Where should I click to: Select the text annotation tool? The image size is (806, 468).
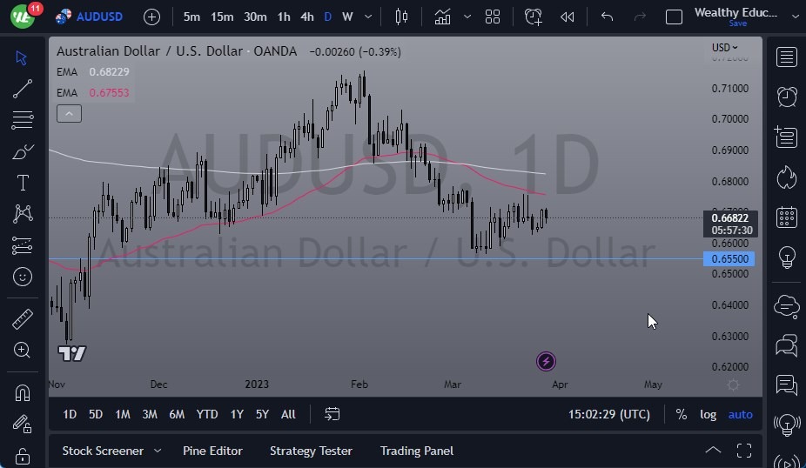coord(23,183)
